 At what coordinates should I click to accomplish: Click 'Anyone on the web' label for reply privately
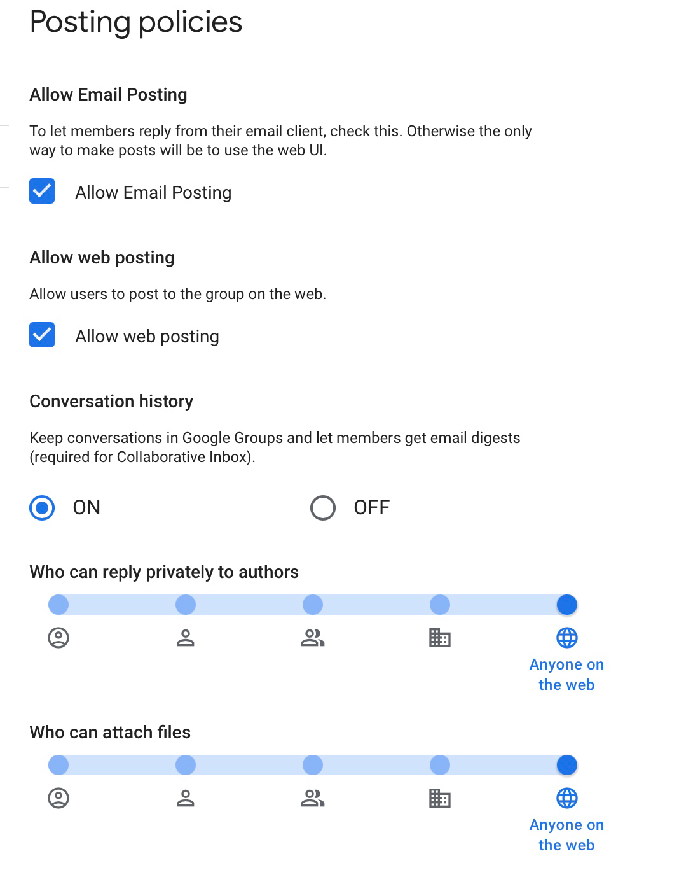[566, 675]
